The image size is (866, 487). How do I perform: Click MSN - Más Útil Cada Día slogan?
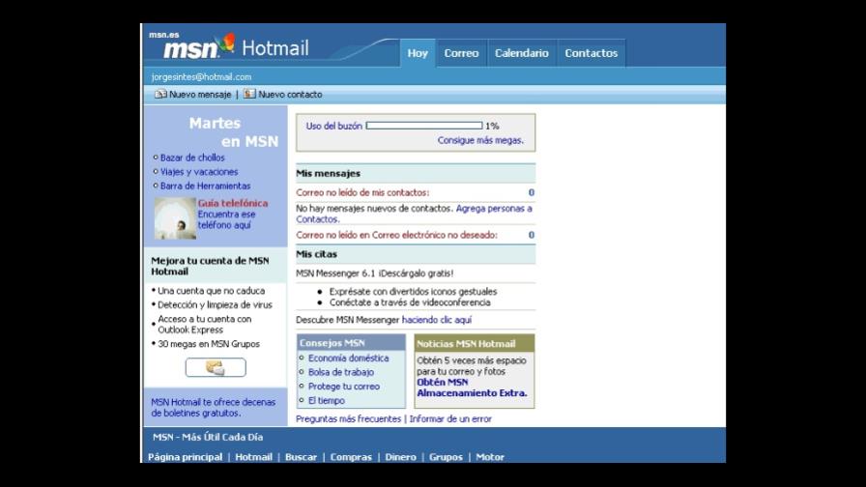[x=208, y=438]
